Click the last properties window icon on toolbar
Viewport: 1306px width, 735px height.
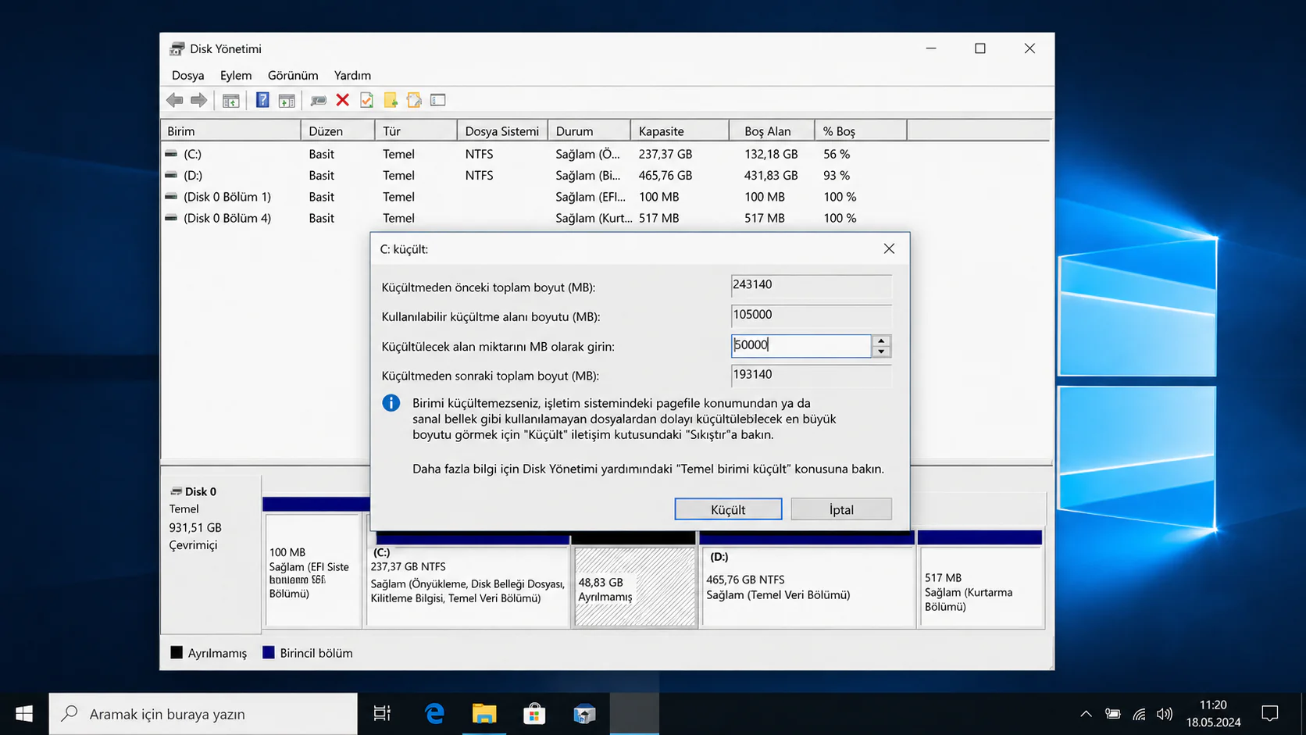click(437, 100)
